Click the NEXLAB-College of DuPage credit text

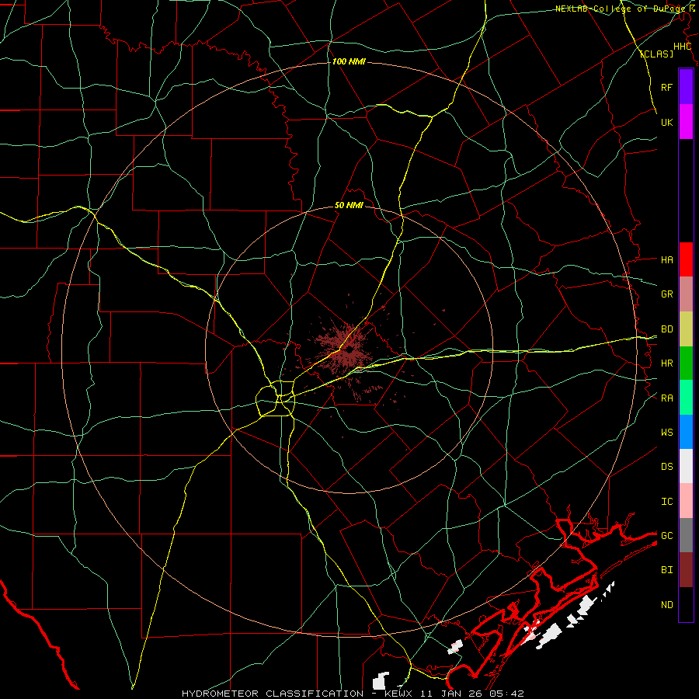625,9
